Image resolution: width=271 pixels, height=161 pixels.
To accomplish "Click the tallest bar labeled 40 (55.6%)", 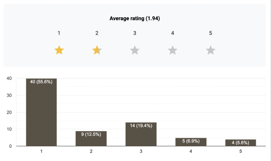I will click(41, 112).
